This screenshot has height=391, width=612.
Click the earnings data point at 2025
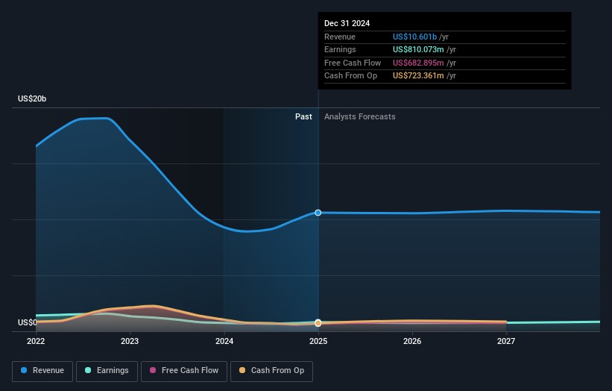(318, 322)
